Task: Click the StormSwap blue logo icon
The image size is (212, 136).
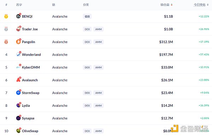Action: coord(18,93)
